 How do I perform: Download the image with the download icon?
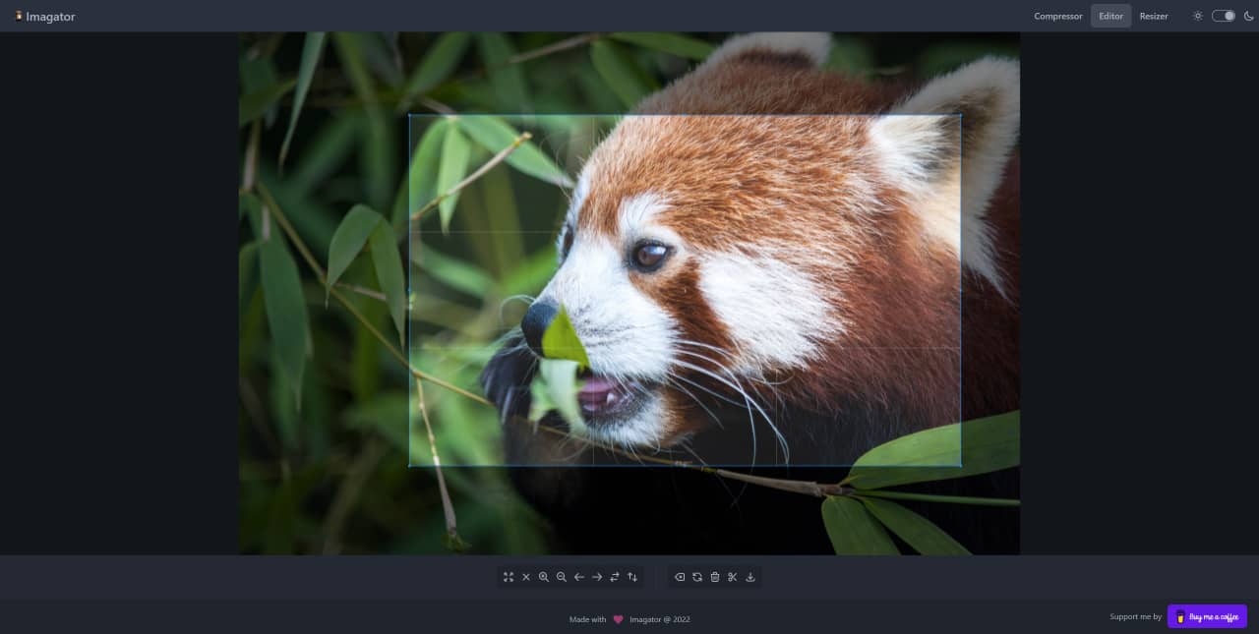point(750,577)
